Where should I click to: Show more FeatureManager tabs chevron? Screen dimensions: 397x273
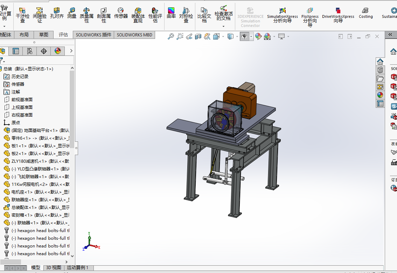[x=71, y=51]
